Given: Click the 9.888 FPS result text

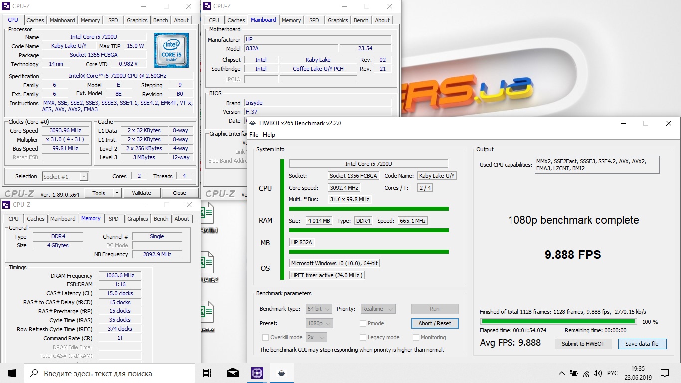Looking at the screenshot, I should click(x=572, y=255).
